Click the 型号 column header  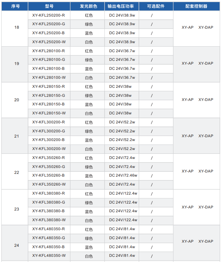49,6
